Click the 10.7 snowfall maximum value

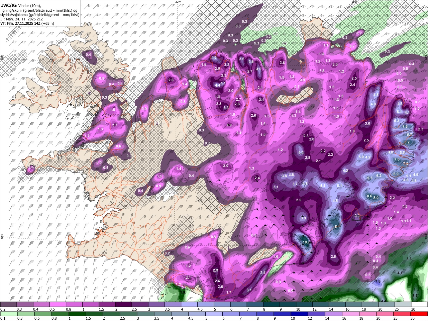point(306,242)
